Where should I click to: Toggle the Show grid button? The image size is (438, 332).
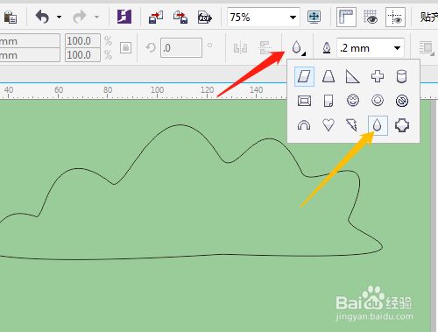(x=371, y=17)
